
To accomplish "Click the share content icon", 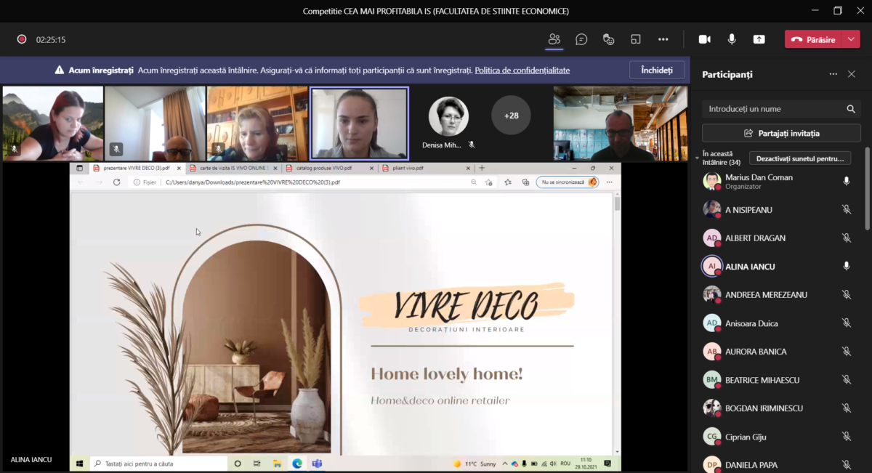I will pos(759,39).
